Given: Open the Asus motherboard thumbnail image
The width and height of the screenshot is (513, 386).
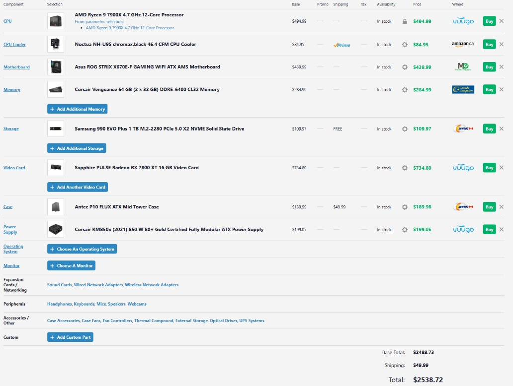Looking at the screenshot, I should (x=56, y=67).
